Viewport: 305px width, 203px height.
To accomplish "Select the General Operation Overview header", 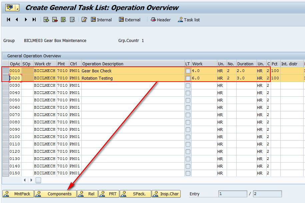I will pos(33,56).
